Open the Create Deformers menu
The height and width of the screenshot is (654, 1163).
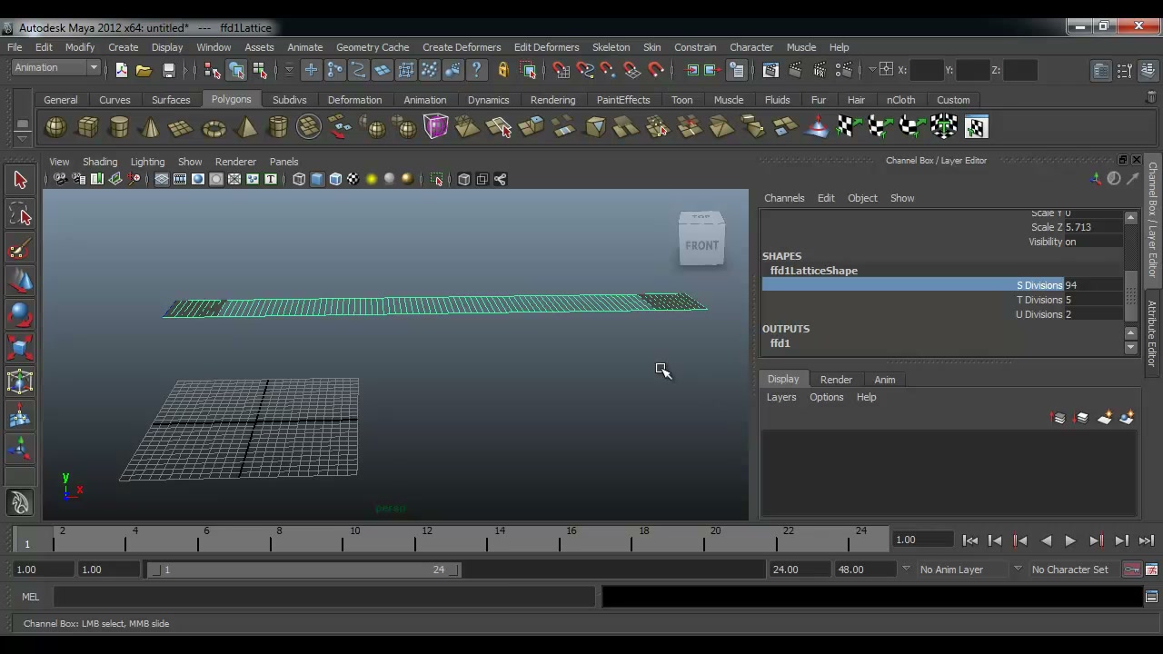click(462, 47)
